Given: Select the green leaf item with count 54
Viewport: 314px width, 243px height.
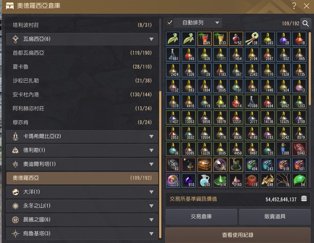Looking at the screenshot, I should pos(300,180).
